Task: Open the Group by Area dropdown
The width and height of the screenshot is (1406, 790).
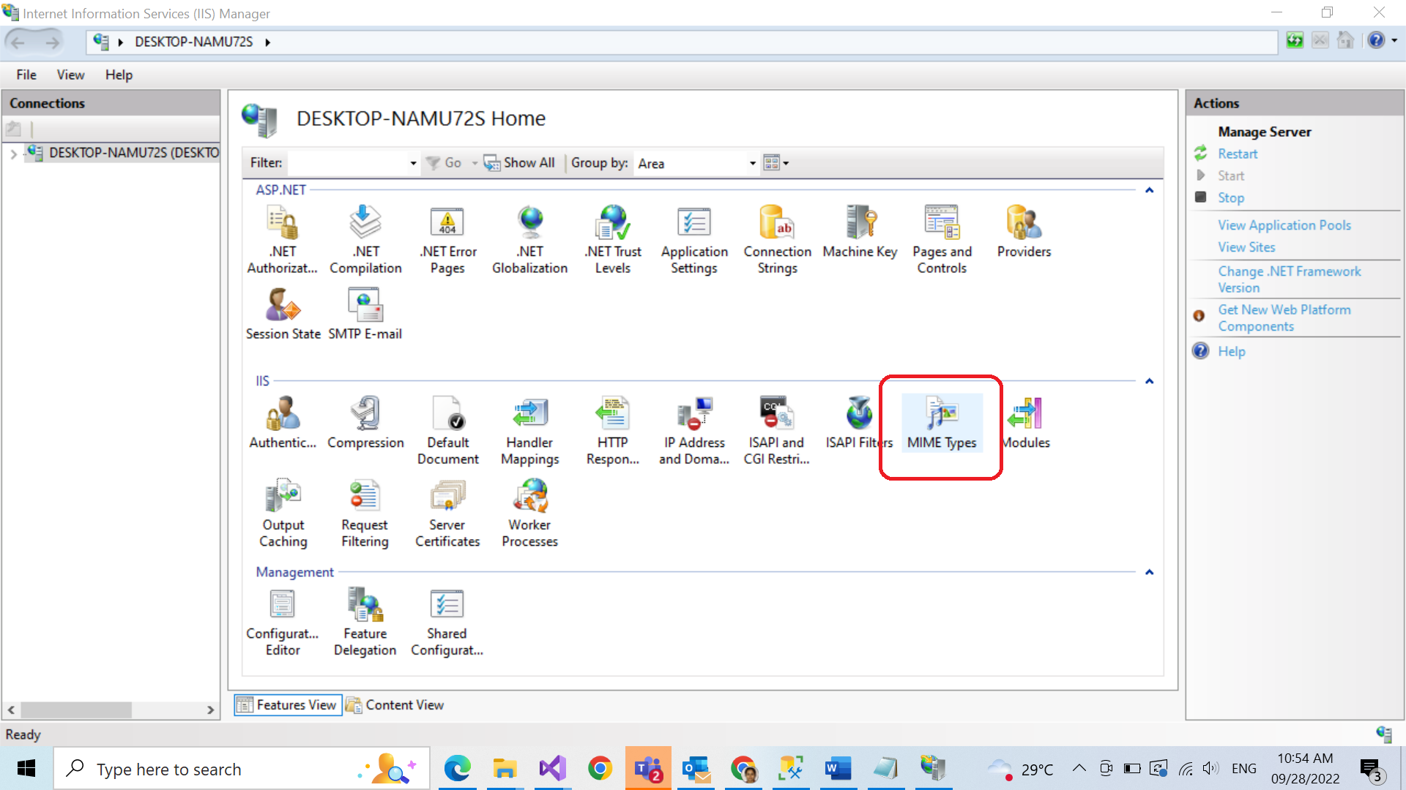Action: (752, 163)
